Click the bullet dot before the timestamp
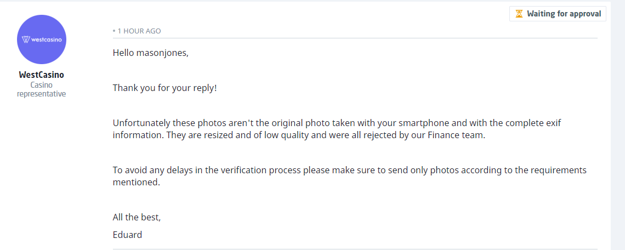 coord(114,31)
